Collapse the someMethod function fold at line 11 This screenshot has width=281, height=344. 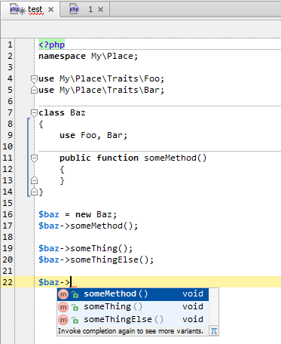(x=34, y=158)
